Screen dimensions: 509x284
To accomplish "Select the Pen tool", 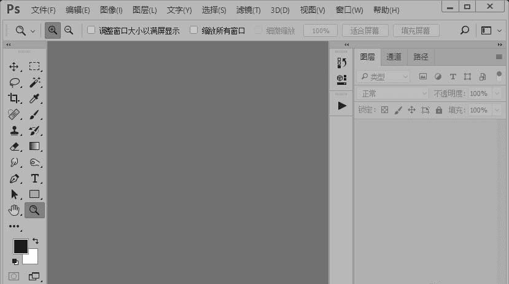I will [x=14, y=178].
